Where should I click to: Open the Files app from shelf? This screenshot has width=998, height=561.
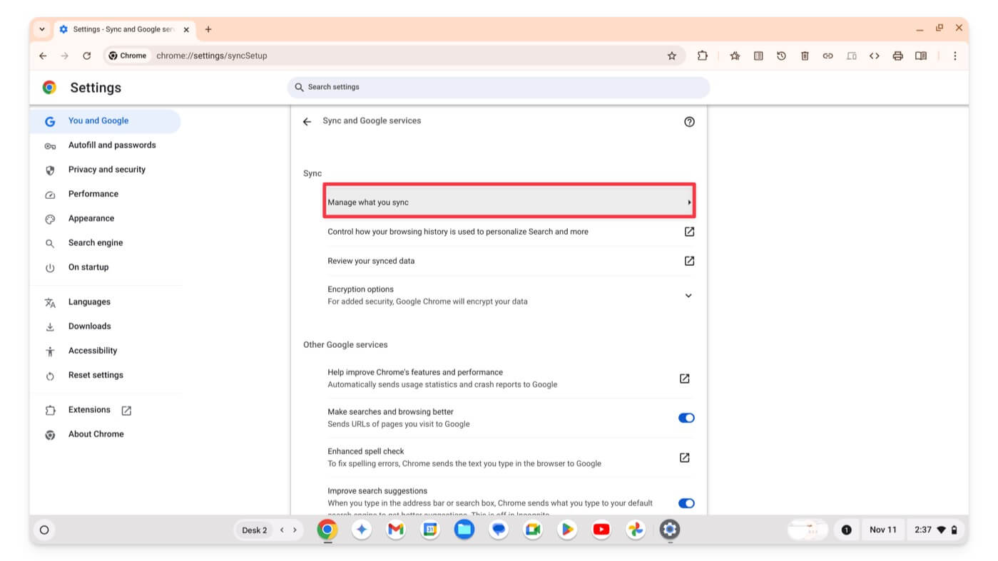tap(464, 530)
